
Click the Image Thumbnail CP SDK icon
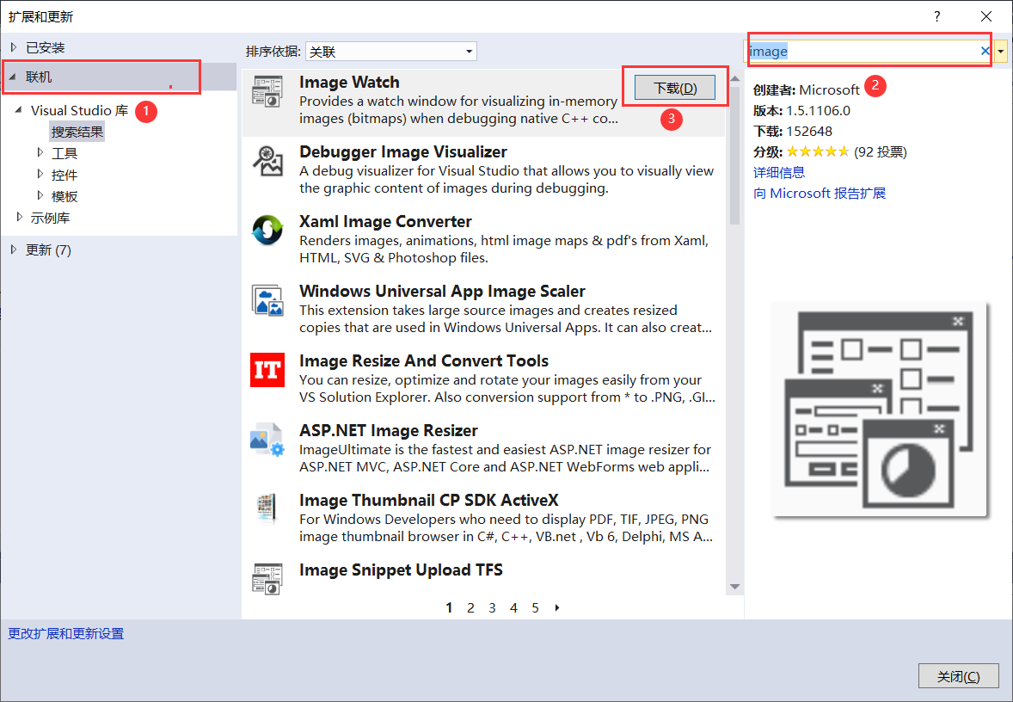267,508
